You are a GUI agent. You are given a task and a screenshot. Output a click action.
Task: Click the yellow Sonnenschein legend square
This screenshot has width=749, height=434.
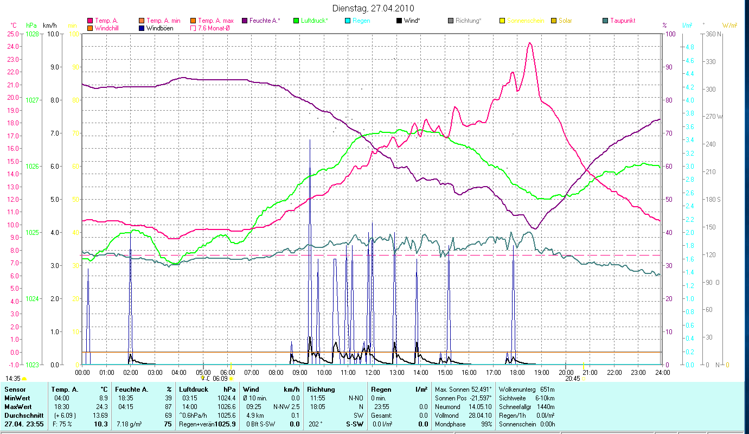tap(502, 21)
